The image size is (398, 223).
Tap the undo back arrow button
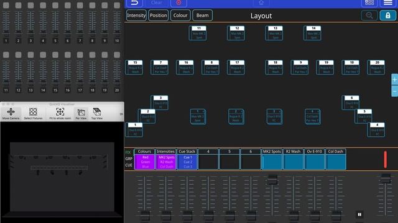pyautogui.click(x=134, y=2)
